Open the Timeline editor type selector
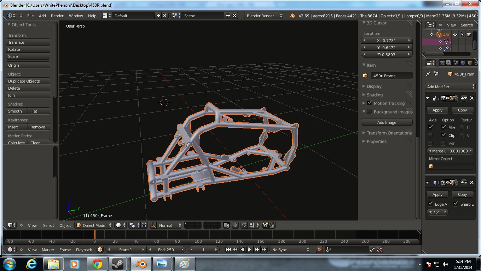 pyautogui.click(x=11, y=249)
